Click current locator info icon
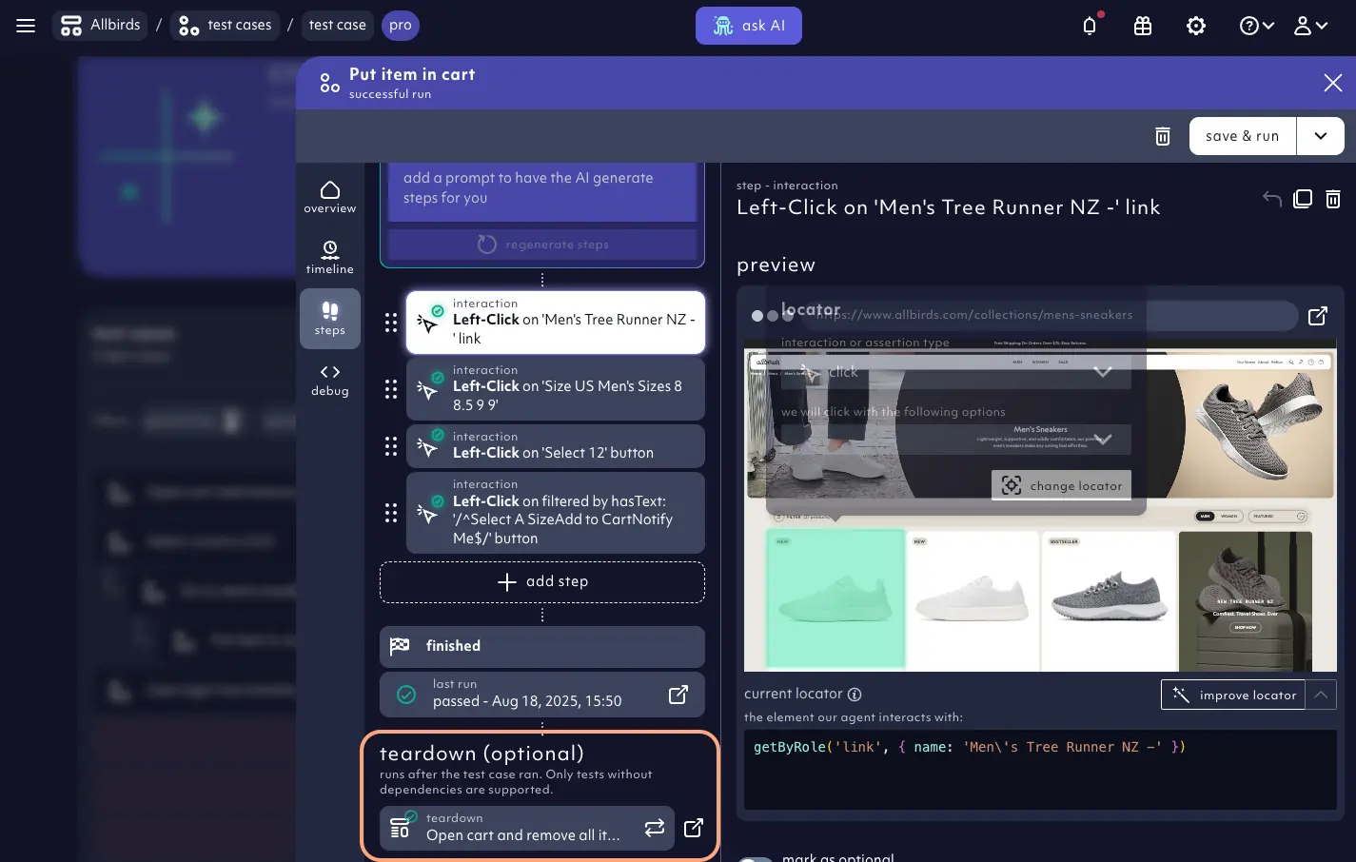 pyautogui.click(x=855, y=695)
